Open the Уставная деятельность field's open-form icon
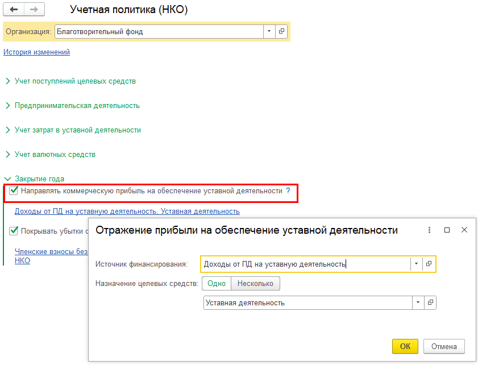 point(430,302)
